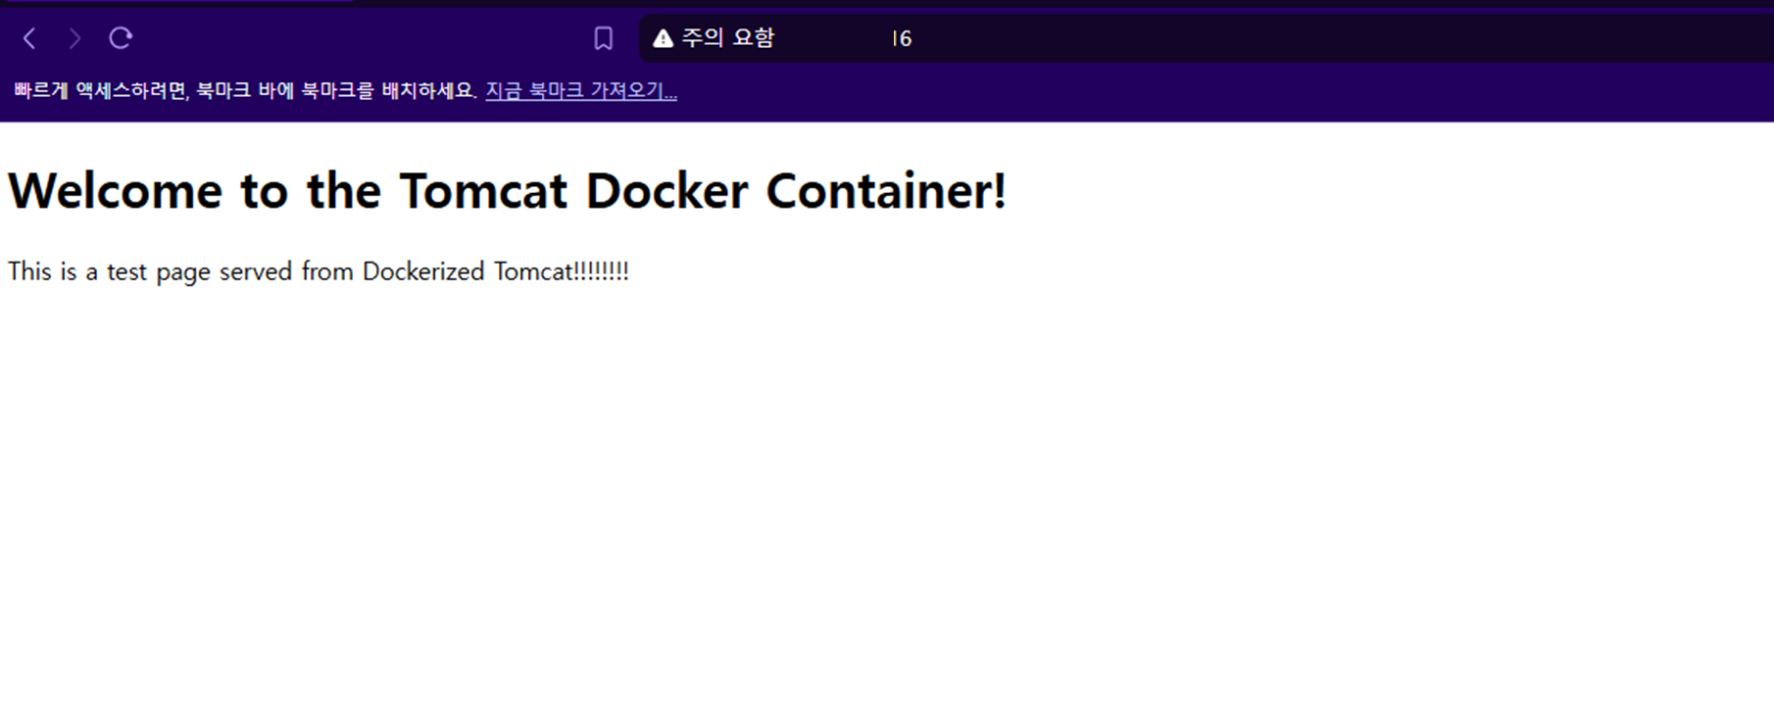The height and width of the screenshot is (722, 1774).
Task: Click the browser forward arrow
Action: point(74,38)
